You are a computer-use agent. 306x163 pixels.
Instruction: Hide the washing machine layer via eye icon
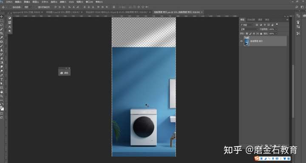coord(241,41)
